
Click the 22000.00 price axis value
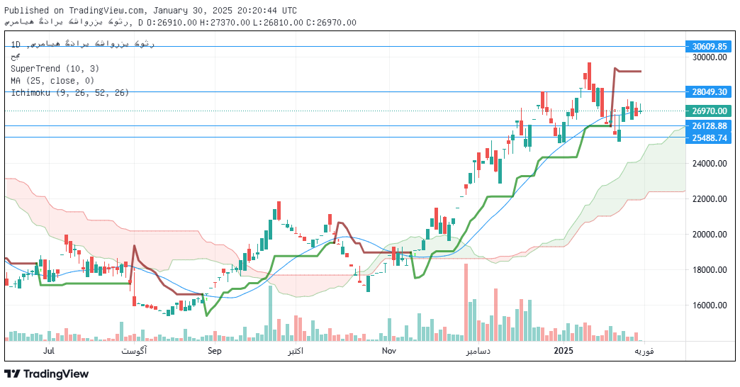click(710, 198)
